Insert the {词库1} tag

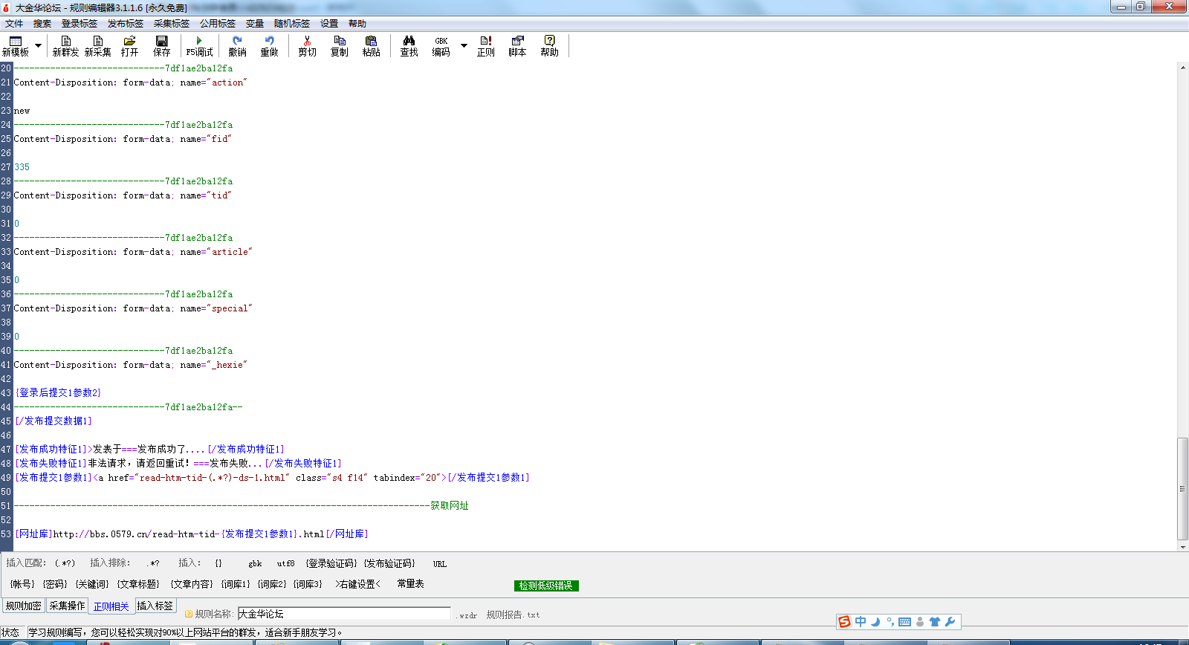click(236, 584)
